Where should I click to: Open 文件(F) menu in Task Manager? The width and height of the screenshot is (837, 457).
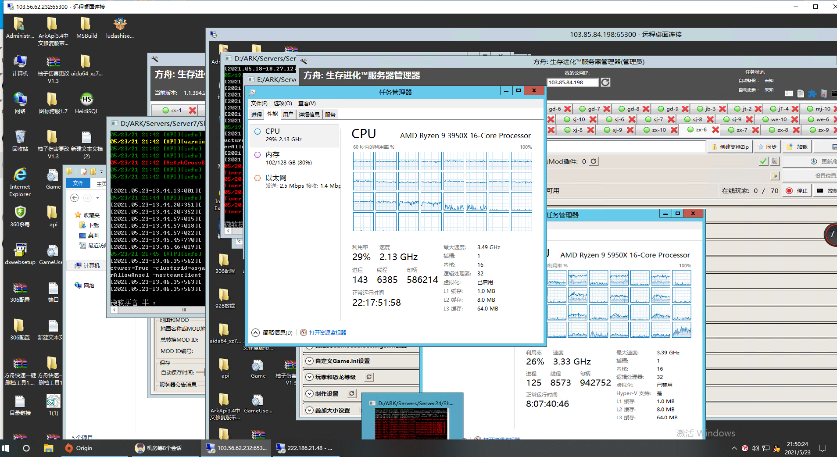coord(259,103)
